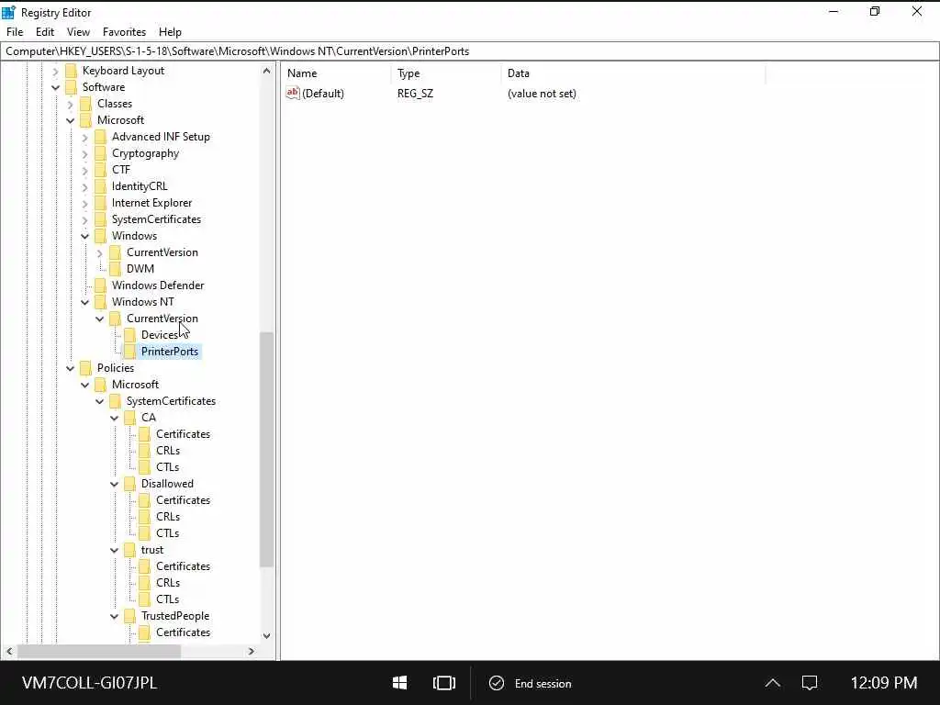This screenshot has height=705, width=940.
Task: Expand the Keyboard Layout key
Action: point(55,71)
